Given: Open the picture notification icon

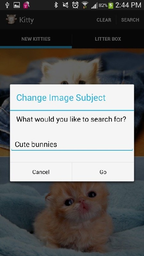Looking at the screenshot, I should tap(17, 5).
